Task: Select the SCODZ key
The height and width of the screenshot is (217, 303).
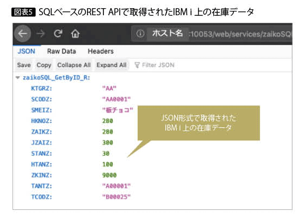Action: [x=41, y=100]
